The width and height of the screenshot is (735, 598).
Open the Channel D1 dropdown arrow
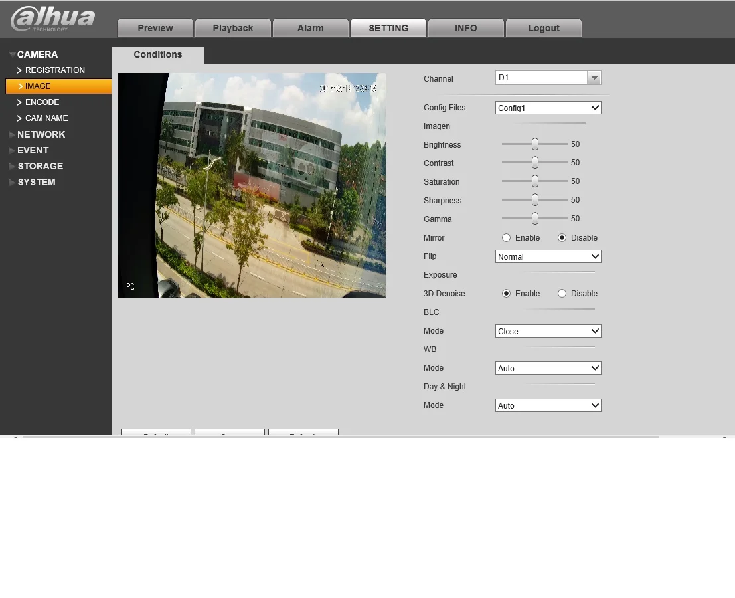[594, 78]
